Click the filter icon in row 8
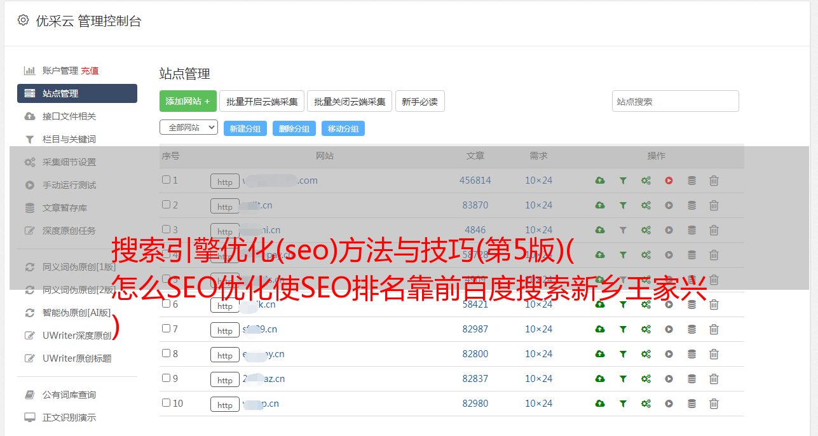818x436 pixels. 623,354
